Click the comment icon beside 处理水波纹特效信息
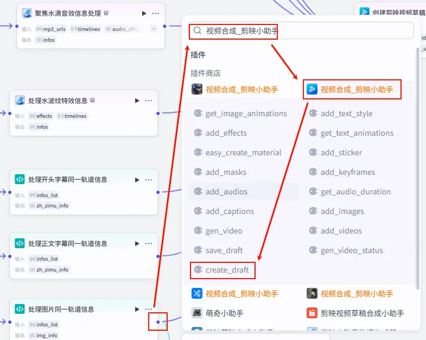 point(93,100)
